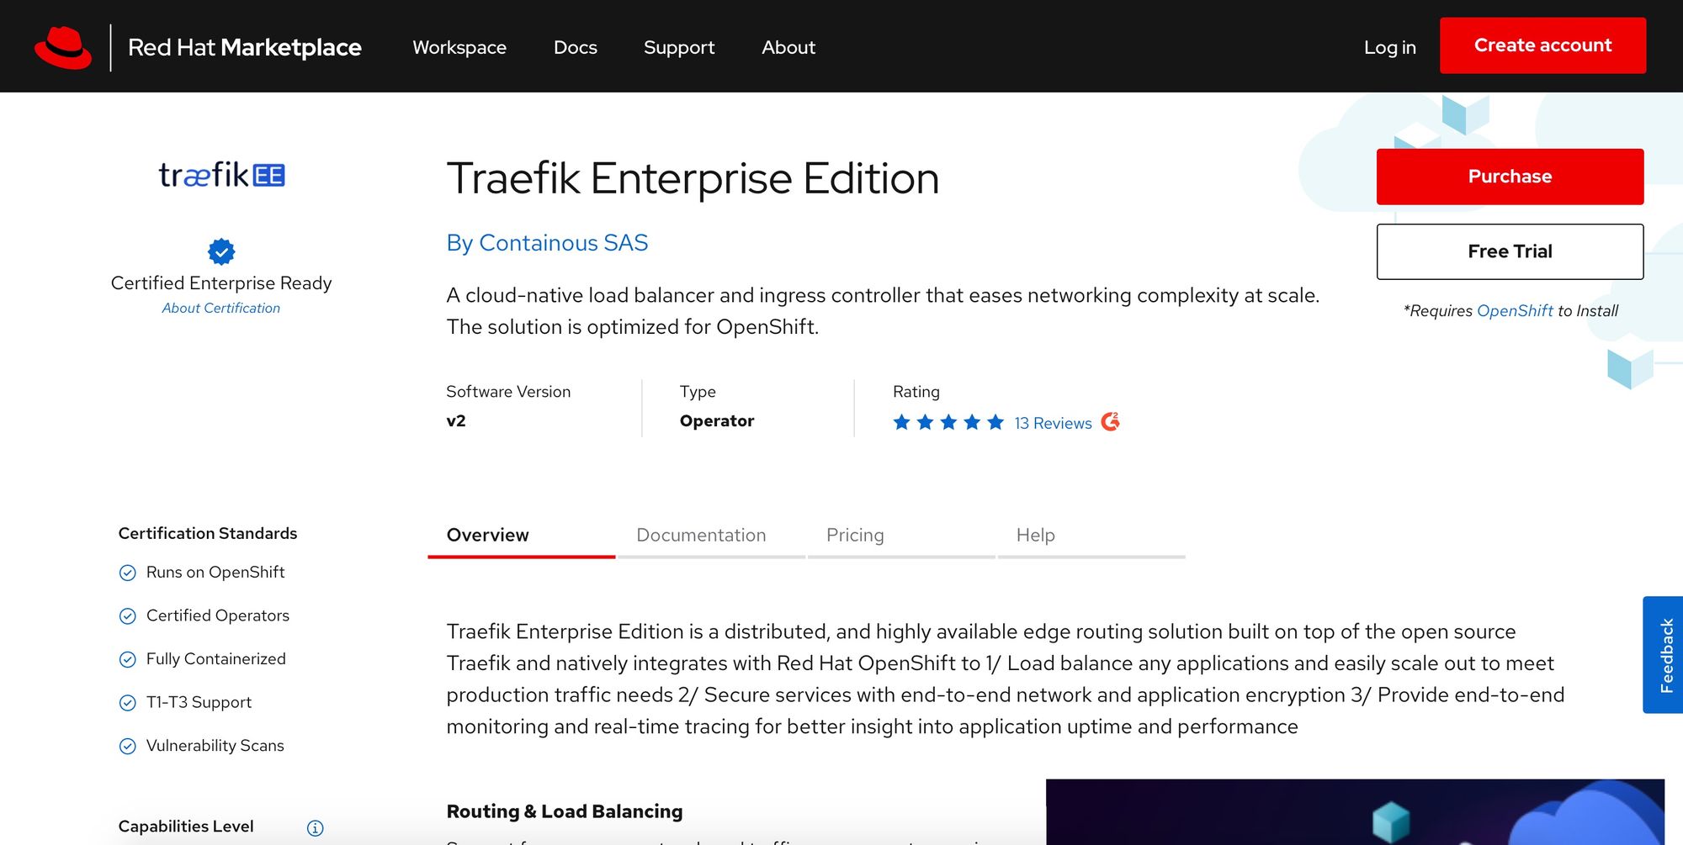Click the Traefik Enterprise Edition title

pyautogui.click(x=693, y=178)
